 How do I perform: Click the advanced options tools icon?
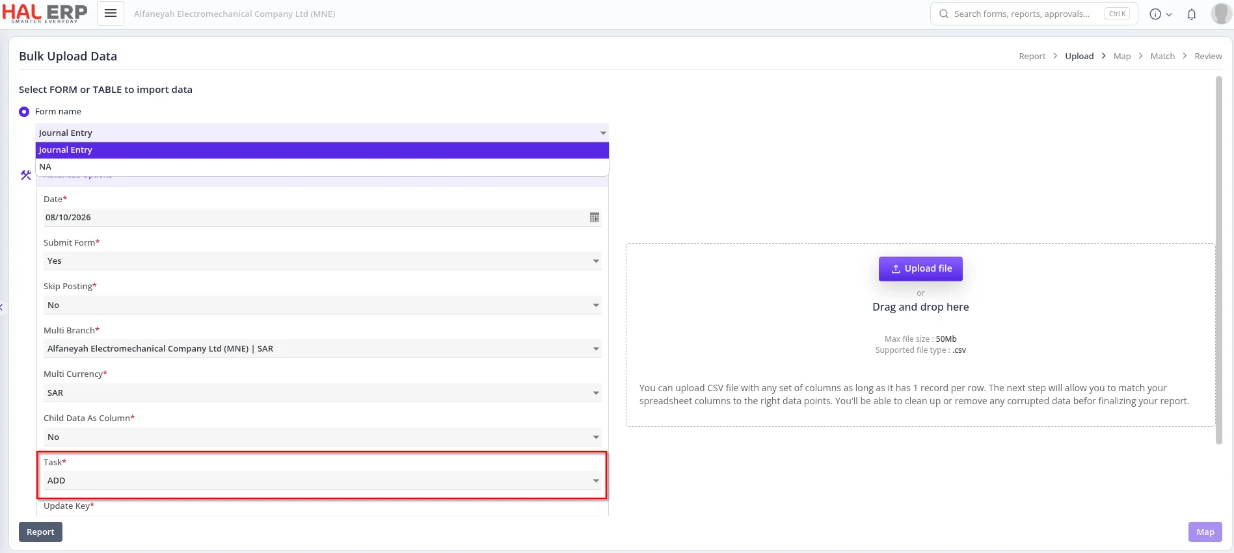[x=26, y=175]
